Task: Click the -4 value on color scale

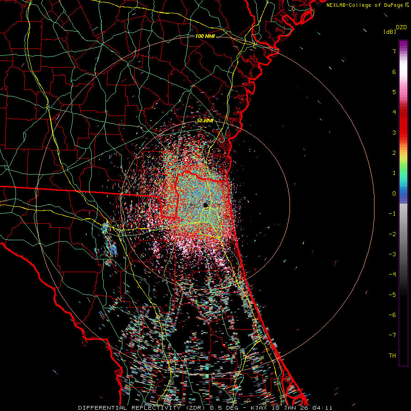Action: pos(392,274)
